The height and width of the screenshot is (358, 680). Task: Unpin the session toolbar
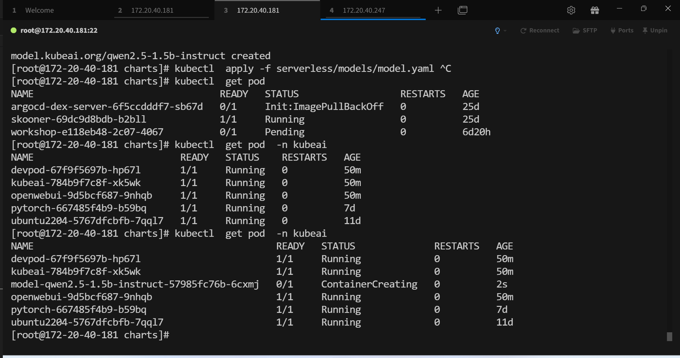[x=655, y=31]
